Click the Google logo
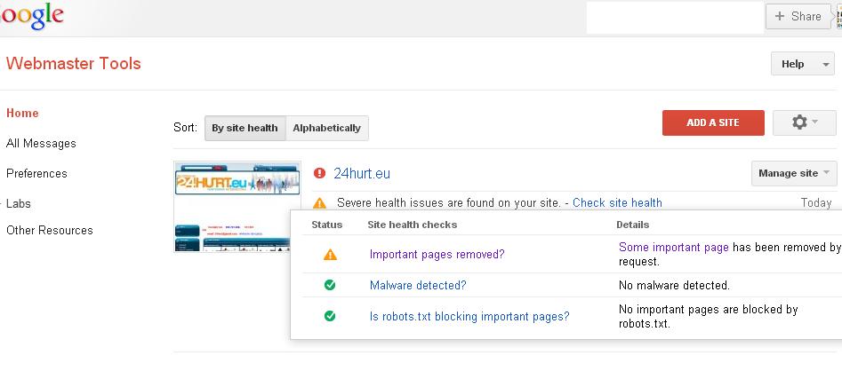The image size is (842, 371). coord(32,16)
